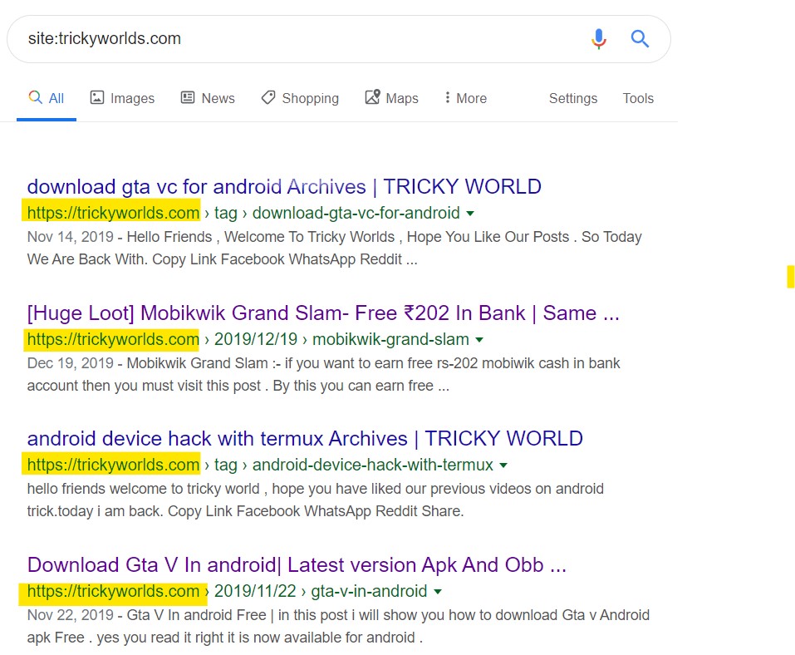
Task: Click the URL text 'android-device-hack-with-termux'
Action: [x=373, y=465]
